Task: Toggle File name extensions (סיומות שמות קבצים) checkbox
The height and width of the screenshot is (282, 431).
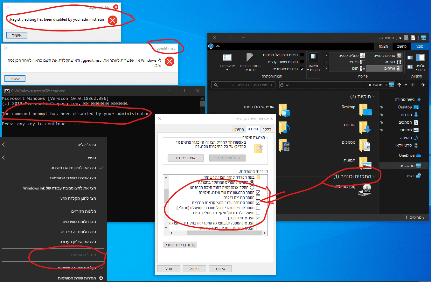Action: click(302, 62)
